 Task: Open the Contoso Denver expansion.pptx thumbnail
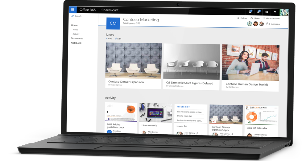click(226, 114)
